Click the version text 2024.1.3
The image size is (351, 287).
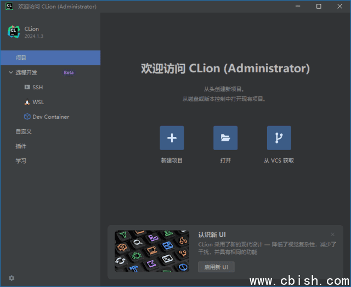coord(34,36)
